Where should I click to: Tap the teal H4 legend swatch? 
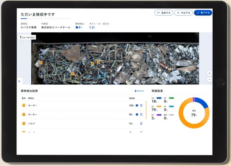(x=172, y=106)
